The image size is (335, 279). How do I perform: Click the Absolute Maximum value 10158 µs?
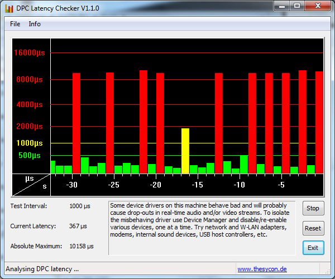click(x=82, y=246)
